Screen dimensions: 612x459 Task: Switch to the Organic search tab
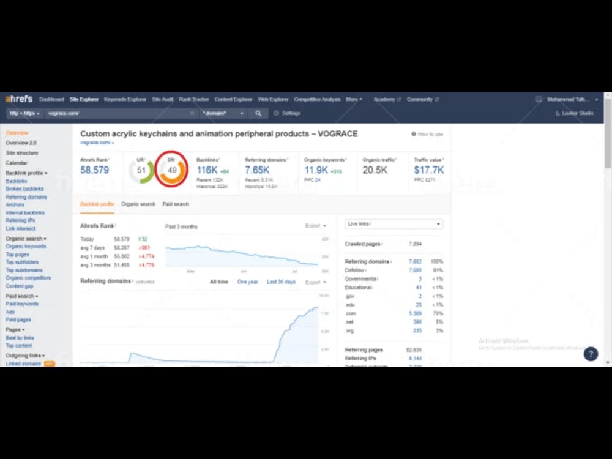(x=138, y=204)
